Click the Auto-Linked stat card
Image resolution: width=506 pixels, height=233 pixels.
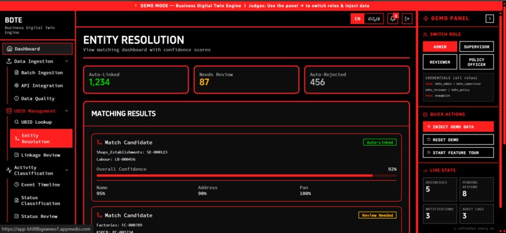point(136,80)
